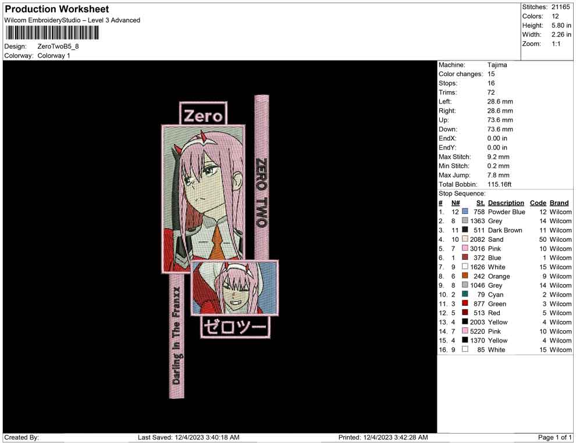Image resolution: width=576 pixels, height=443 pixels.
Task: Click the 'Stop Sequence:' label
Action: (462, 194)
